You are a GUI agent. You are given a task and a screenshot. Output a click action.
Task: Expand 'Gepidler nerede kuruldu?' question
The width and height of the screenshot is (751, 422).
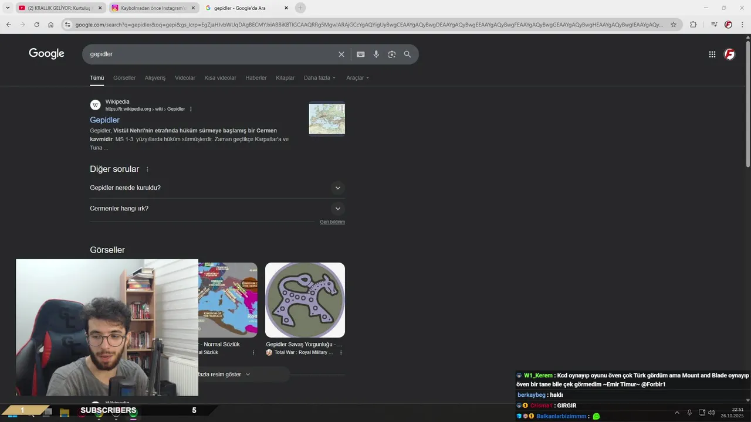click(217, 188)
